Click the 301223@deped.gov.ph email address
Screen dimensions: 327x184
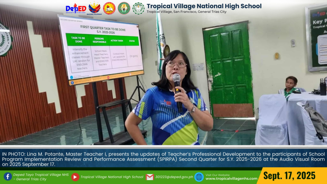point(174,177)
